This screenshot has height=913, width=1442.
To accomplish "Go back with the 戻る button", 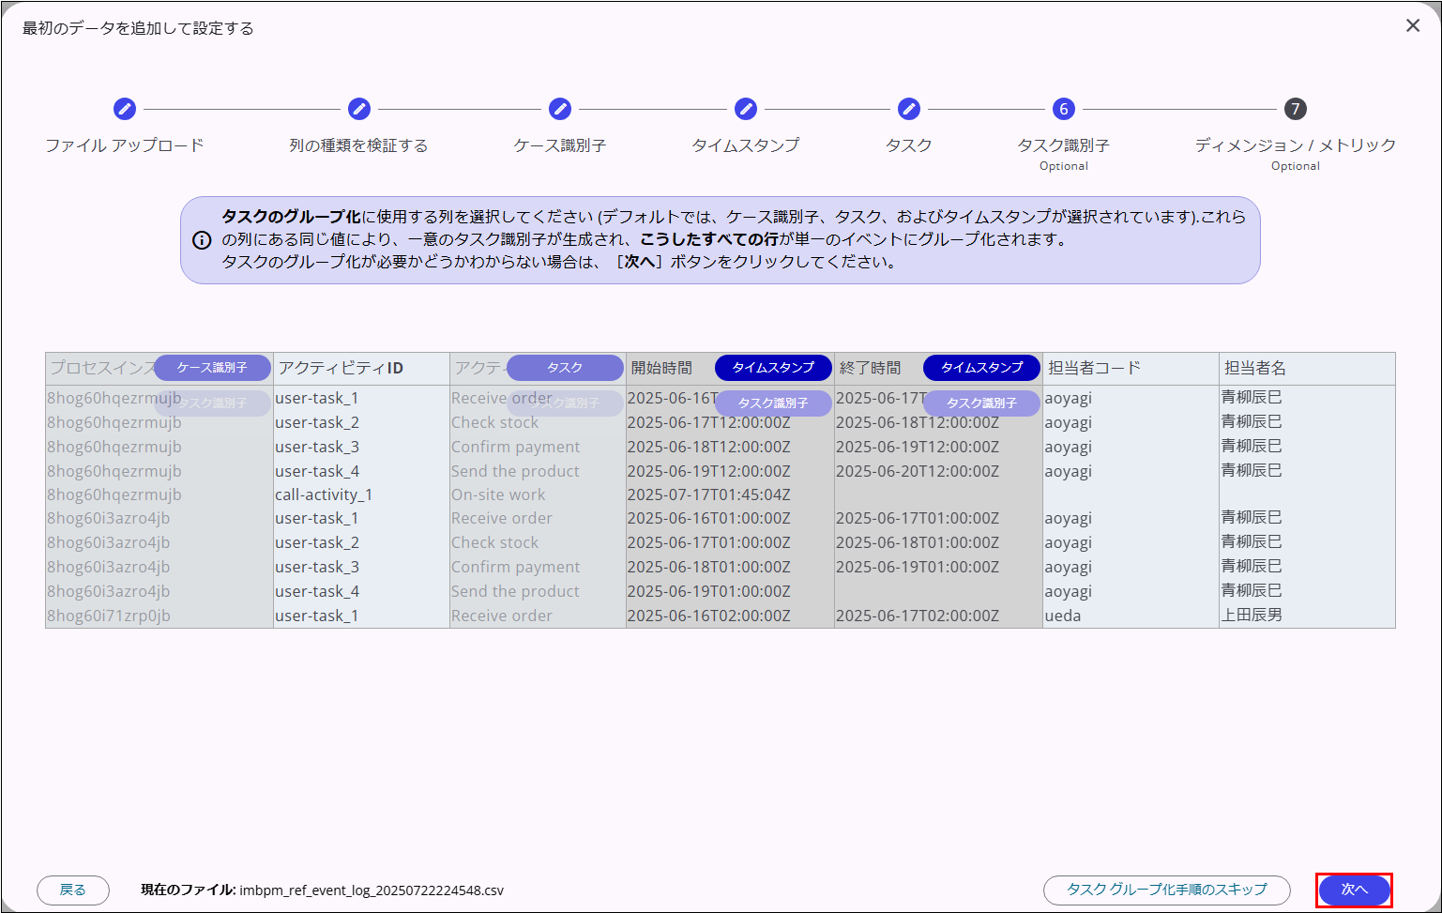I will pos(73,890).
